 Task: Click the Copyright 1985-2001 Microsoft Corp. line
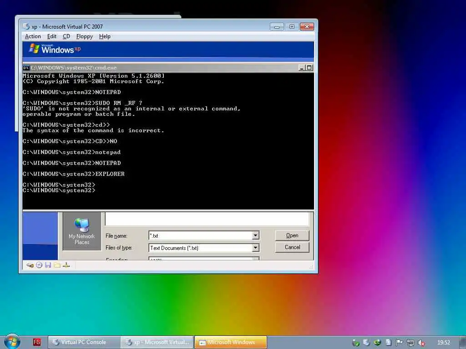(x=93, y=81)
